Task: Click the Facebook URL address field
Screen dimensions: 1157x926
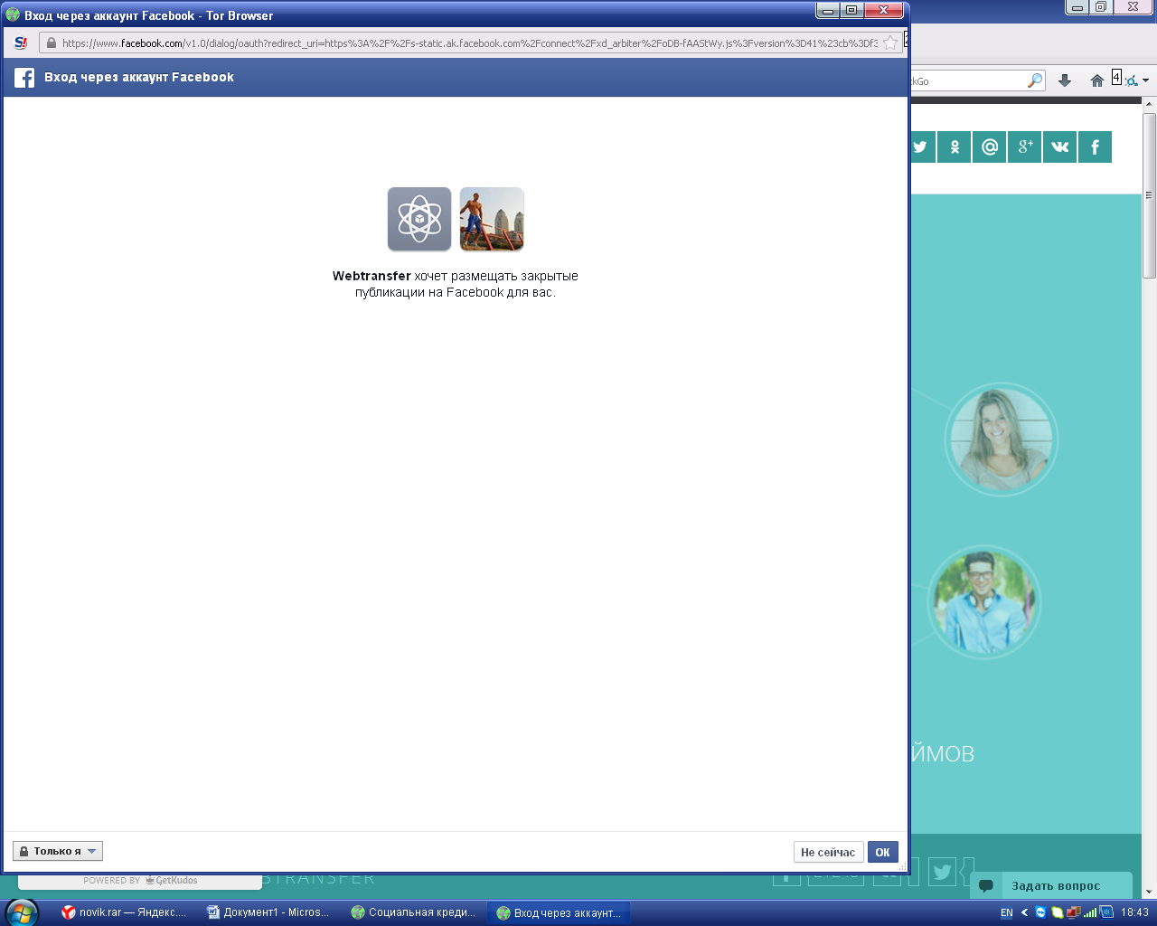Action: 470,43
